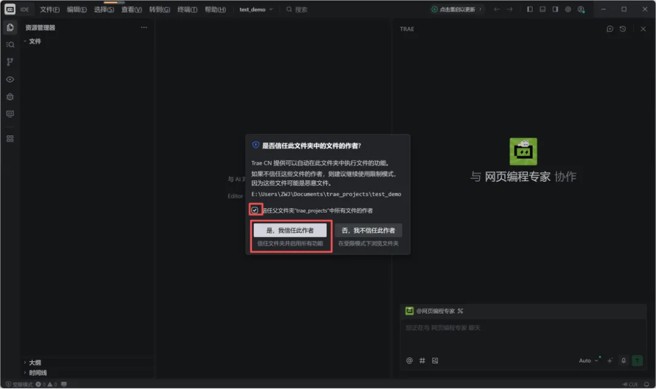This screenshot has width=656, height=389.
Task: Open the 帮助(H) menu
Action: (x=216, y=9)
